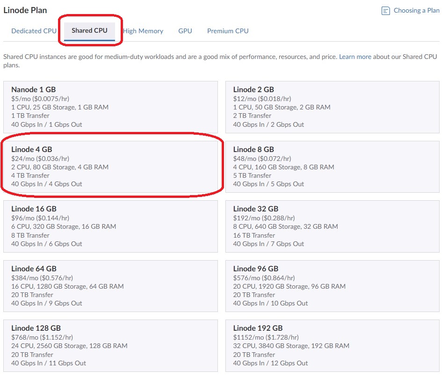Image resolution: width=448 pixels, height=378 pixels.
Task: Click '8 CPU, 640 GB Storage, 32 GB RAM'
Action: pyautogui.click(x=285, y=226)
